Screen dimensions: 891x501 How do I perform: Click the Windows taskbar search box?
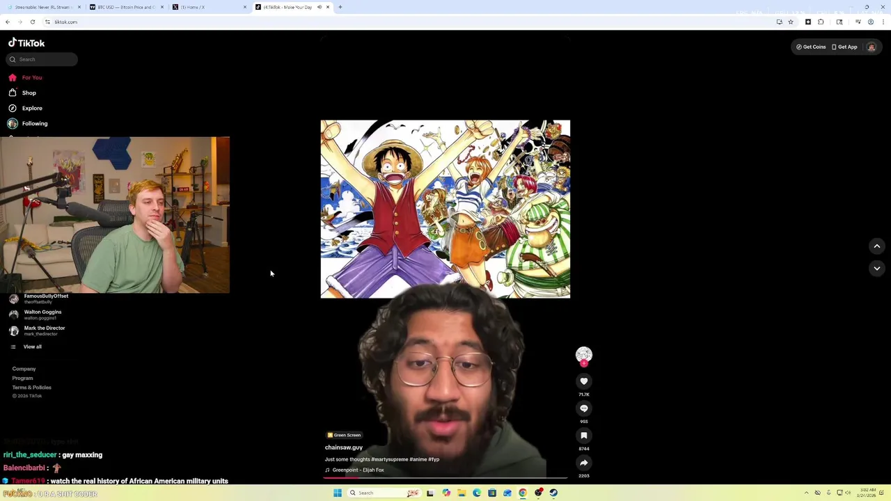[383, 493]
